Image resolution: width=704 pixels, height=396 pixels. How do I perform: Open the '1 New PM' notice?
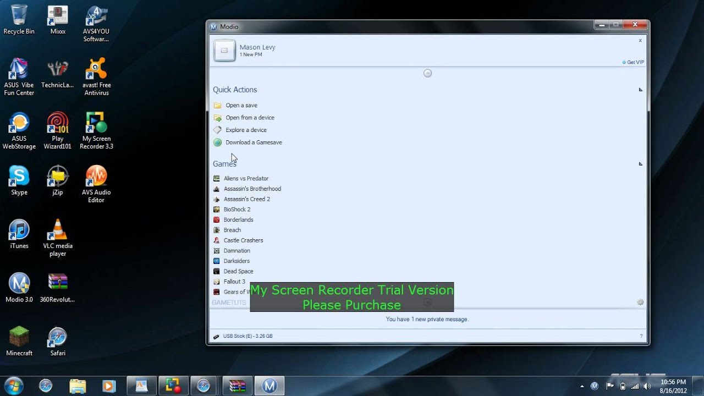click(251, 54)
